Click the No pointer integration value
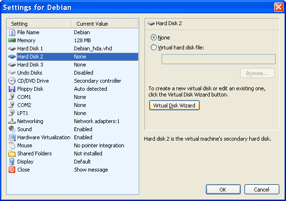Screen dimensions: 286x201 pos(99,145)
